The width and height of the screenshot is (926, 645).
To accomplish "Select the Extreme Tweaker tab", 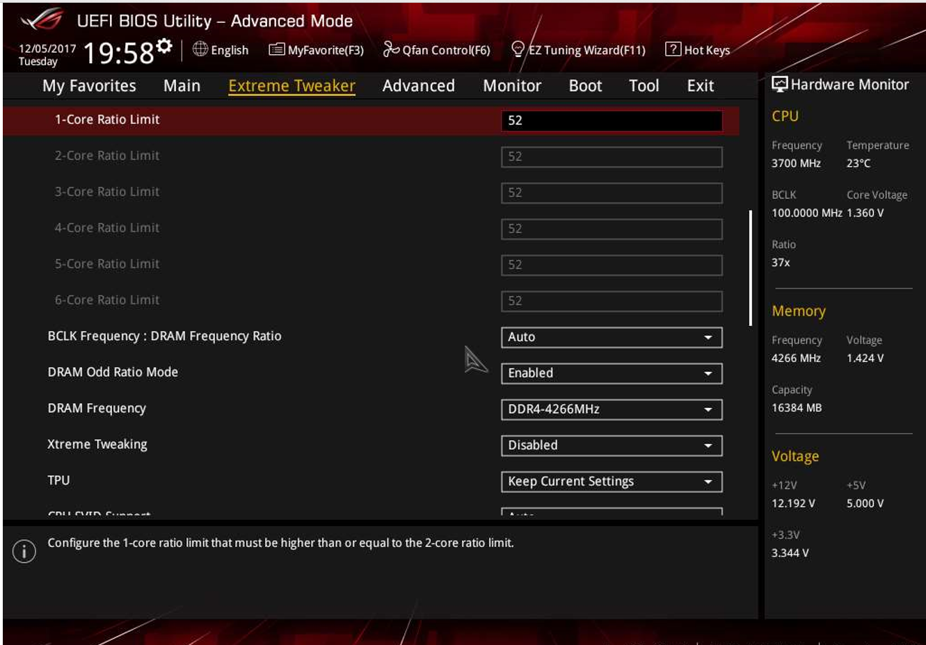I will coord(292,85).
